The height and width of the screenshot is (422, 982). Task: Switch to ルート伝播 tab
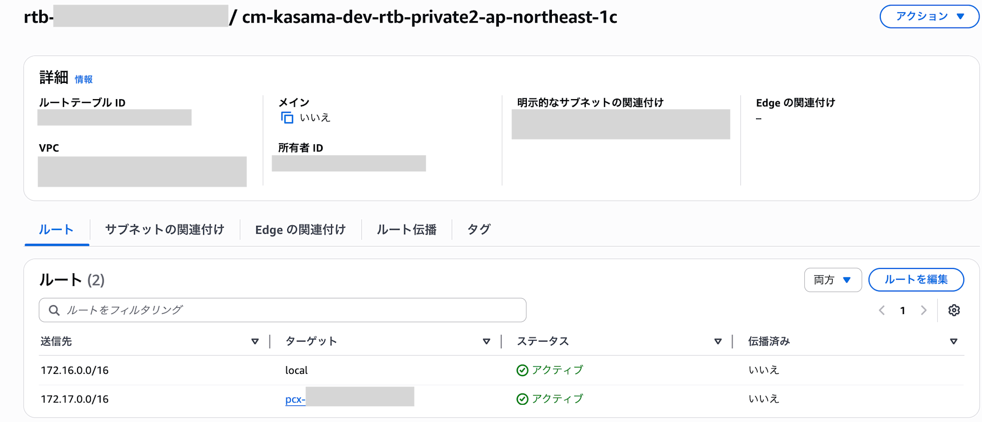coord(407,229)
